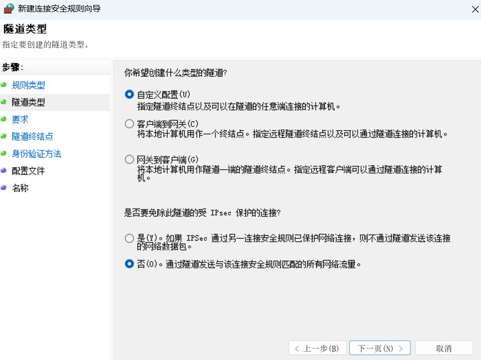Jump to the 隧道终结点 step
The width and height of the screenshot is (481, 360).
[x=32, y=136]
